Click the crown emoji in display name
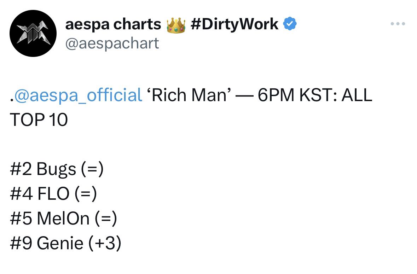417x274 pixels. pyautogui.click(x=176, y=25)
